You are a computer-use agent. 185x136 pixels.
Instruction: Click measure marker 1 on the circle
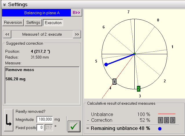tap(114, 82)
